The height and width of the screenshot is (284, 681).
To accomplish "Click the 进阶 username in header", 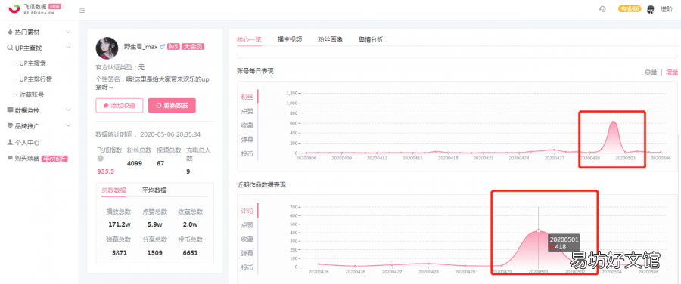I will tap(666, 9).
